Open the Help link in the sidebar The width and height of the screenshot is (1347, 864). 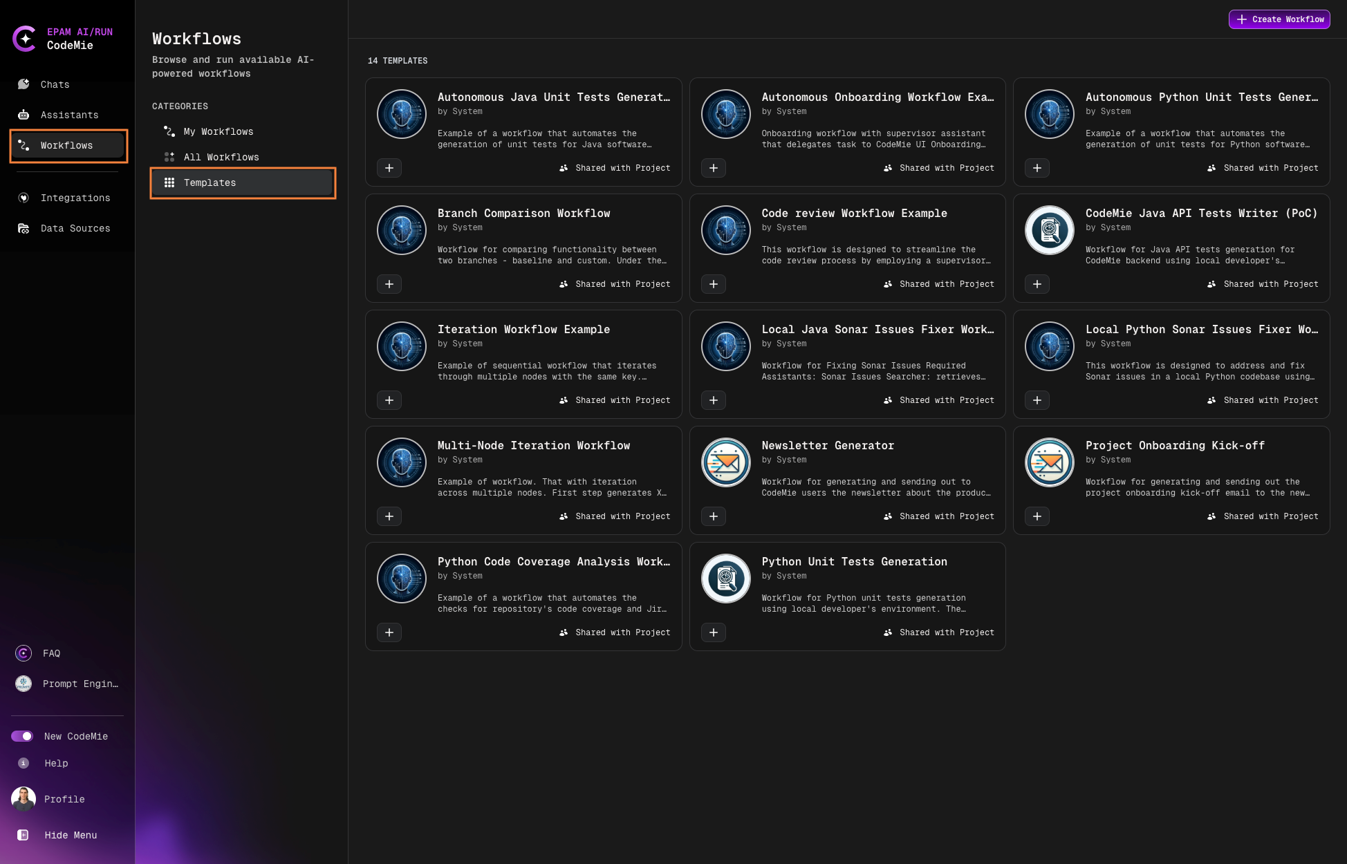[55, 763]
